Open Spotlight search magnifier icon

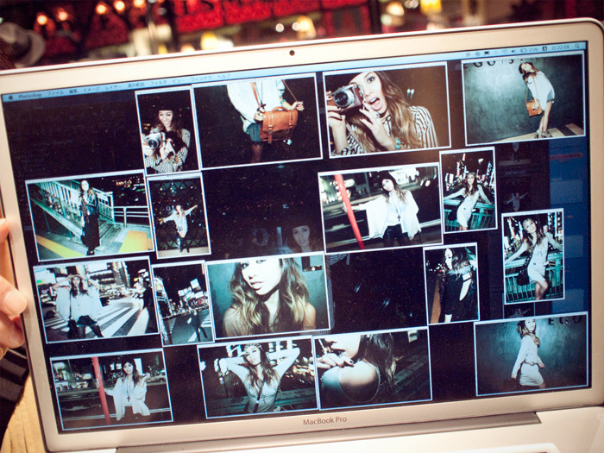click(577, 46)
